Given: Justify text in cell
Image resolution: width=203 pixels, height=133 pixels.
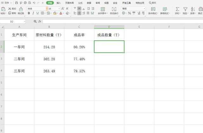Looking at the screenshot, I should (88, 13).
